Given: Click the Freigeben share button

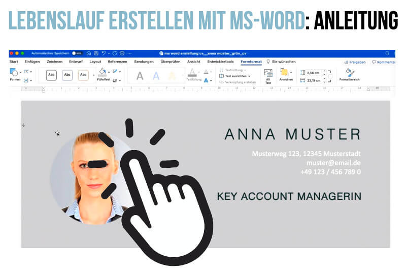Looking at the screenshot, I should point(355,62).
